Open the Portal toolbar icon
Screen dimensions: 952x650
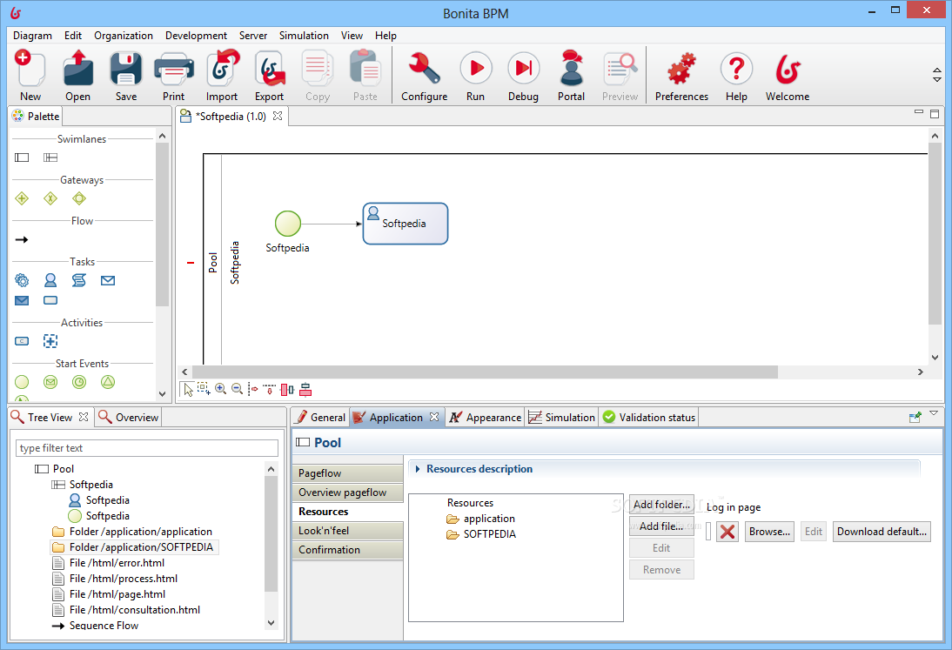[572, 69]
